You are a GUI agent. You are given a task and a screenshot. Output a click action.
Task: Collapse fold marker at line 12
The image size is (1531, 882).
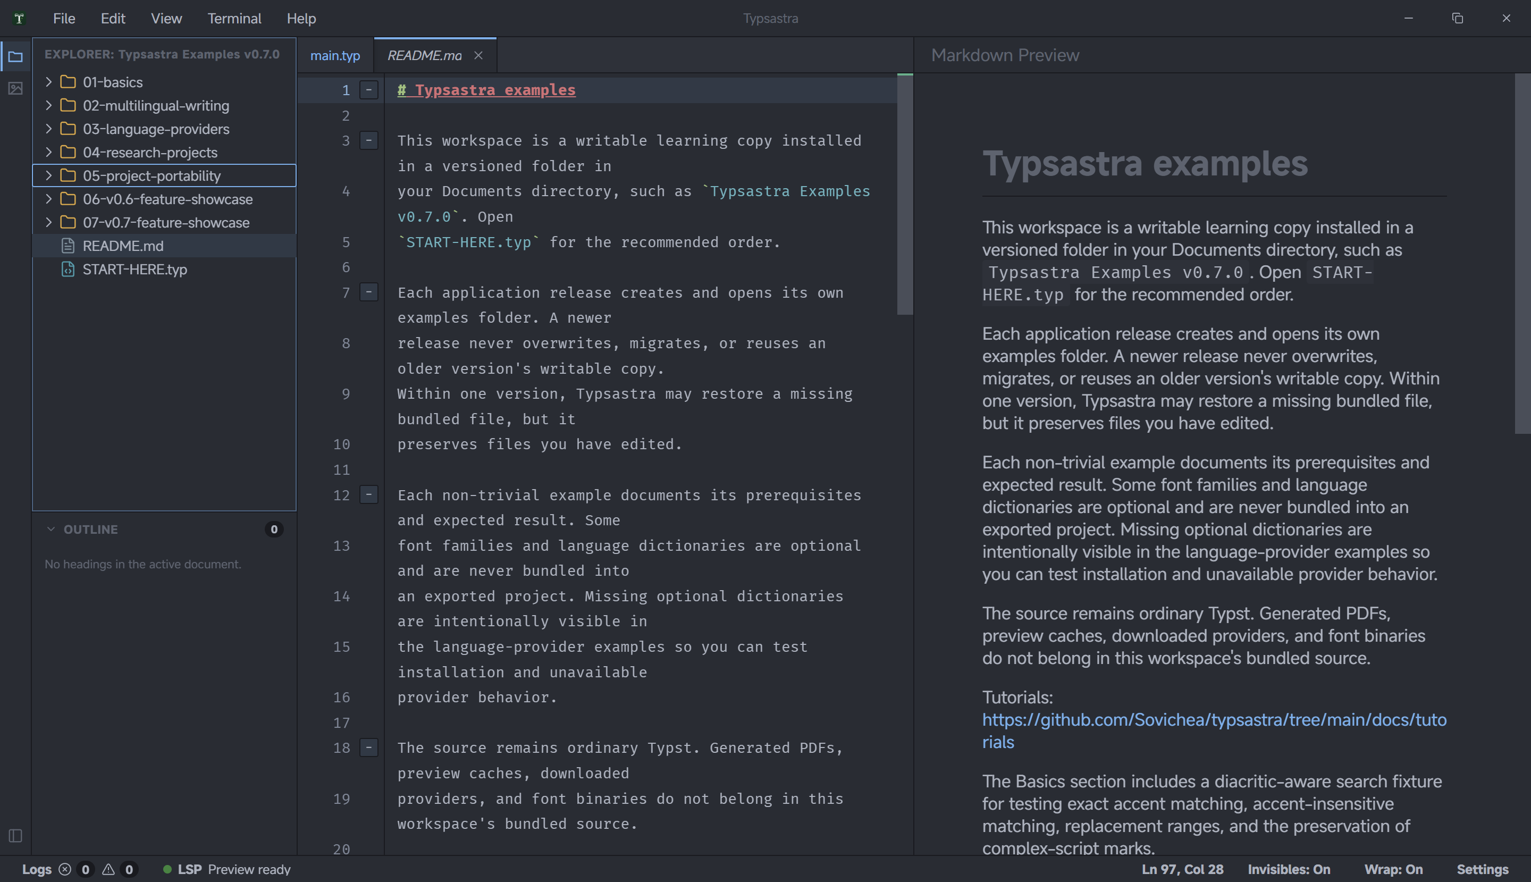tap(369, 495)
